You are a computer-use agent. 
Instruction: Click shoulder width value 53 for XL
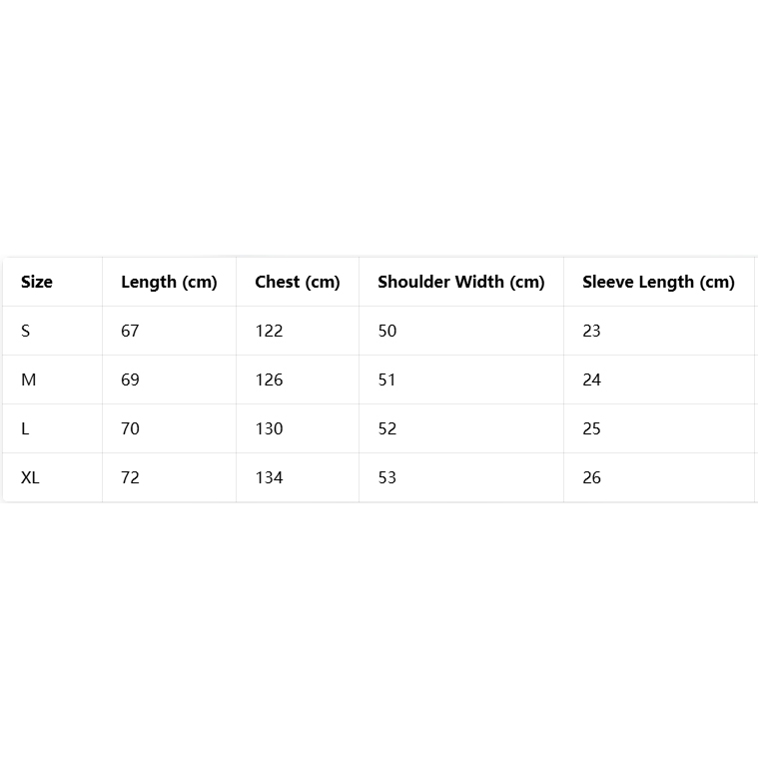tap(387, 477)
